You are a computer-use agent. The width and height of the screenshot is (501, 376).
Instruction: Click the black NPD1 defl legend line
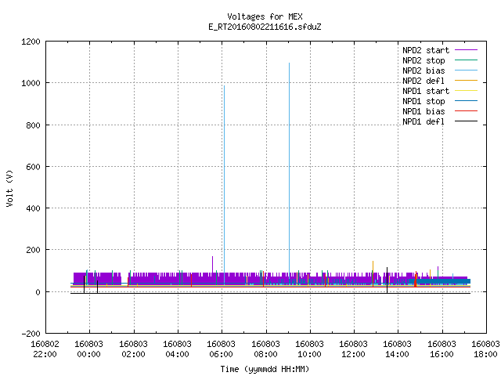click(466, 121)
